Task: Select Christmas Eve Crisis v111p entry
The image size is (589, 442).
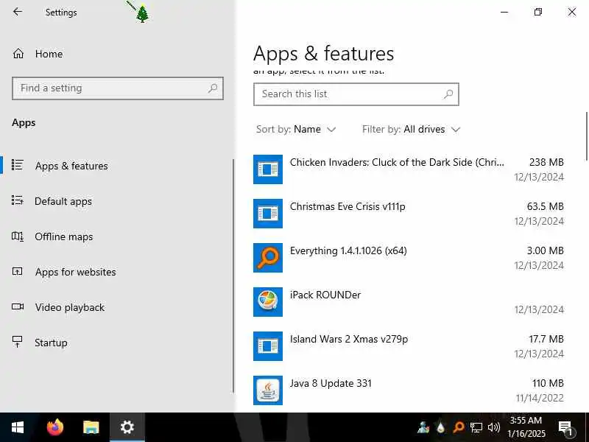Action: tap(409, 214)
